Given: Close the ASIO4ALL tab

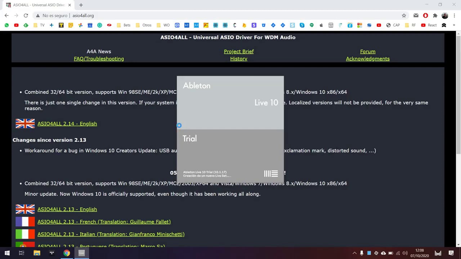Looking at the screenshot, I should pyautogui.click(x=70, y=5).
